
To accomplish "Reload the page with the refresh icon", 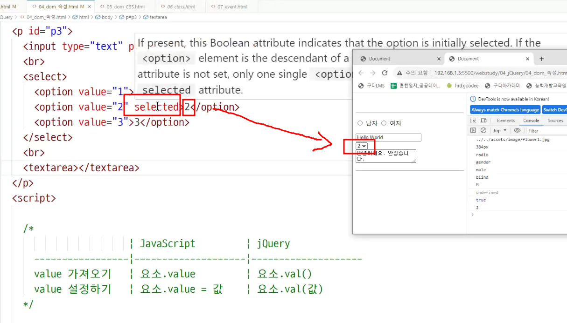I will 385,73.
